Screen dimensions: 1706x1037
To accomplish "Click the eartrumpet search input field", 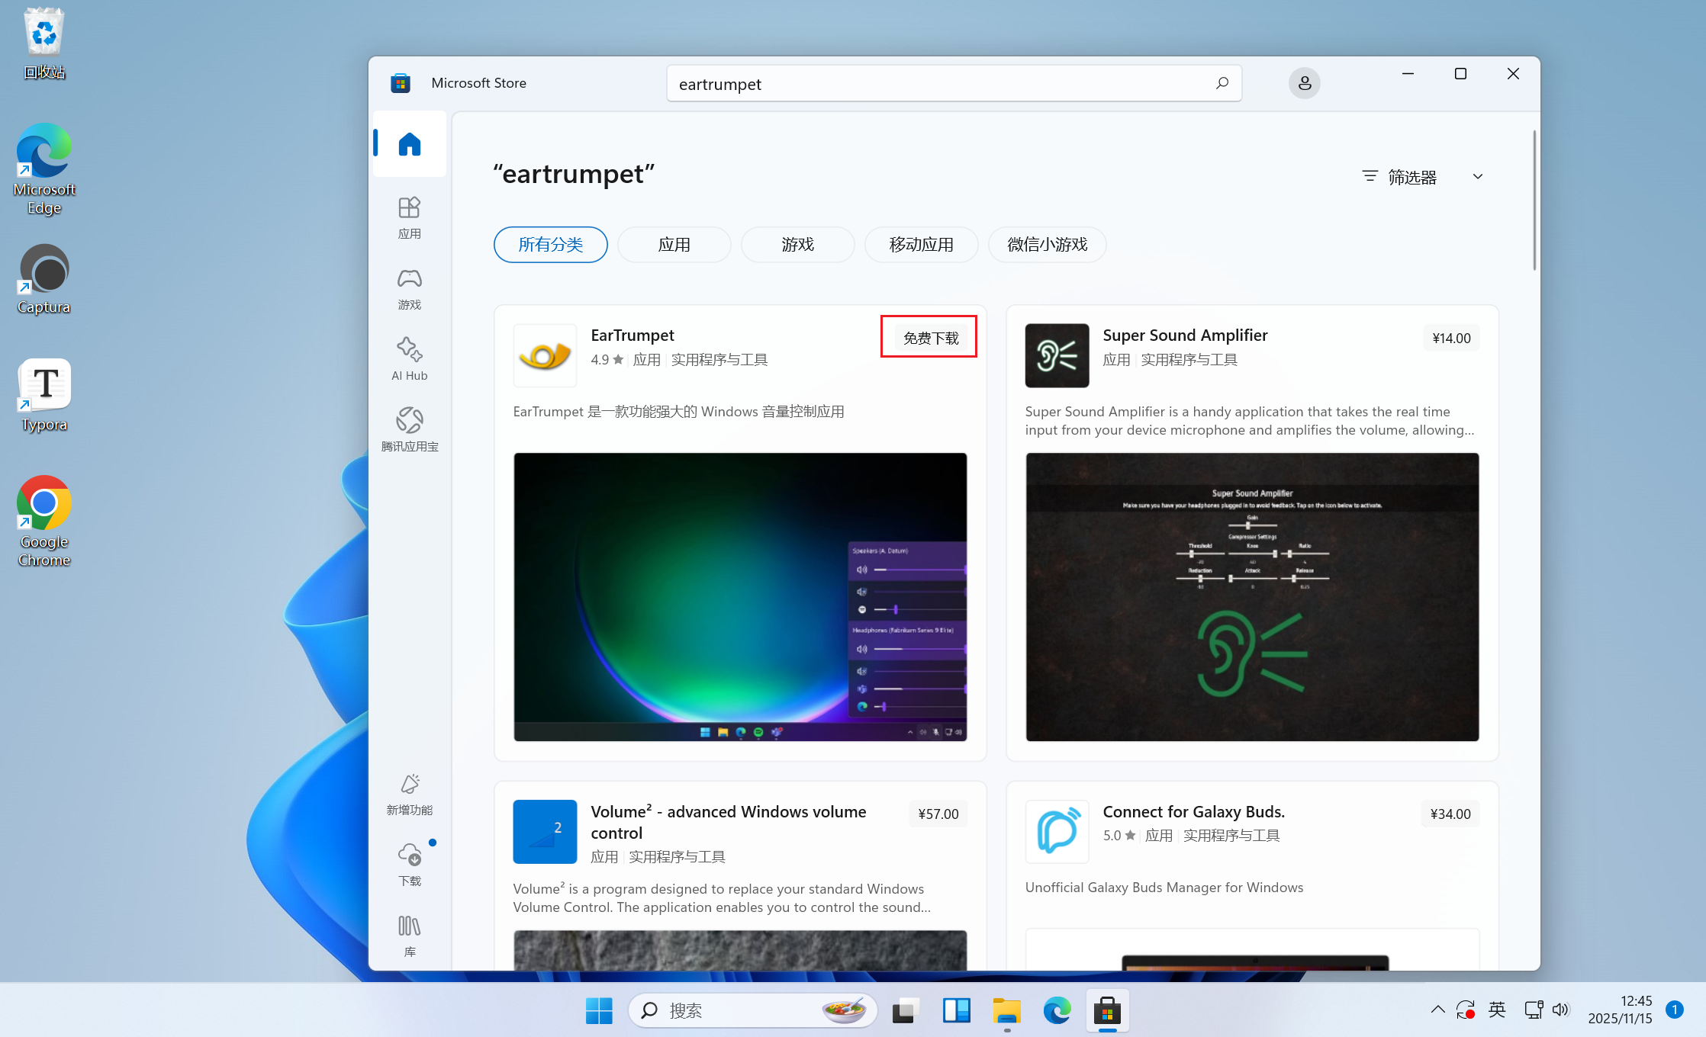I will pos(938,84).
